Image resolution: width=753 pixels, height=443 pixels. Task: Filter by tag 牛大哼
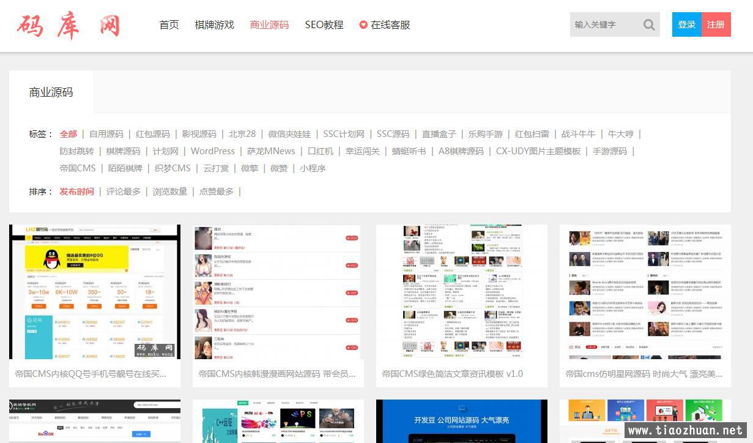pos(621,134)
